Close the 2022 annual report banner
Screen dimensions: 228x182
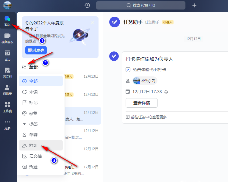93,22
